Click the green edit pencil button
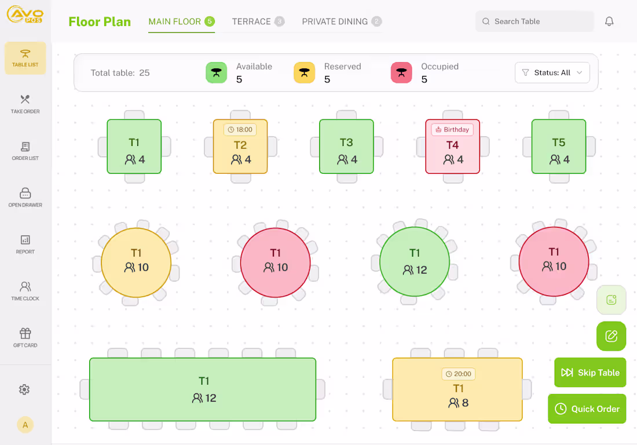Screen dimensions: 637x445 [x=612, y=336]
